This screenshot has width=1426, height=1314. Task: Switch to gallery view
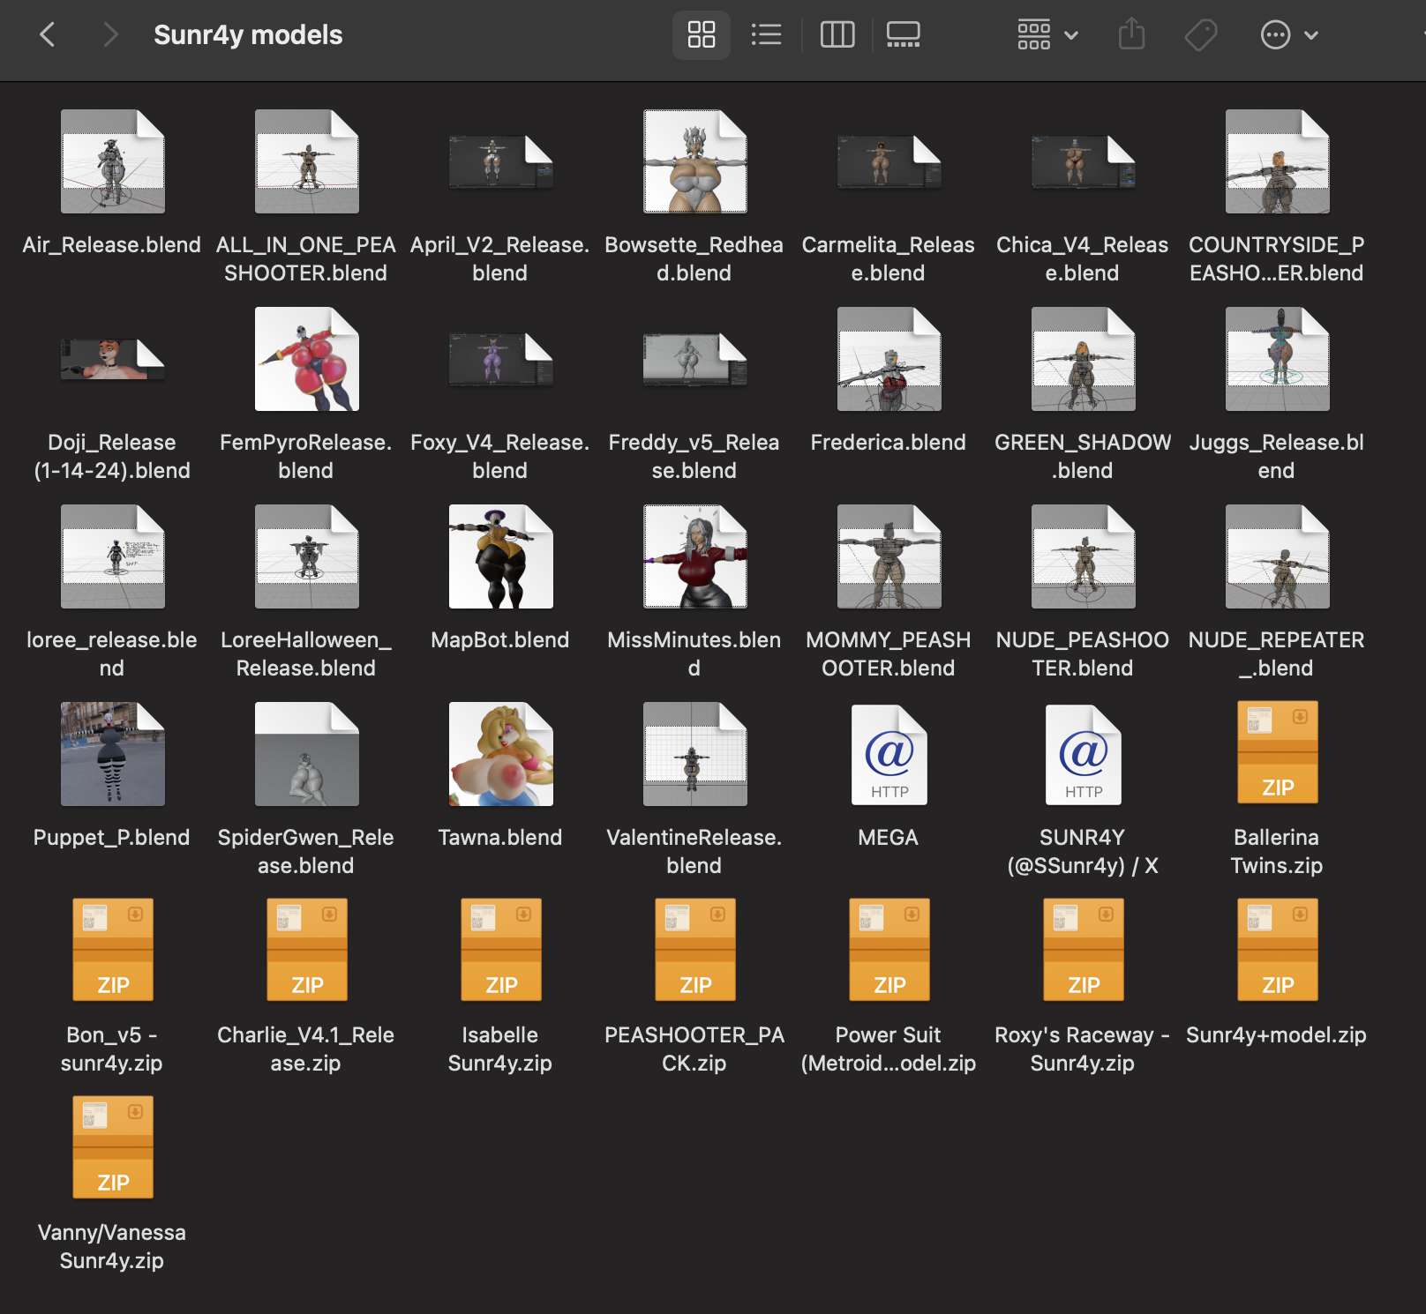tap(904, 35)
